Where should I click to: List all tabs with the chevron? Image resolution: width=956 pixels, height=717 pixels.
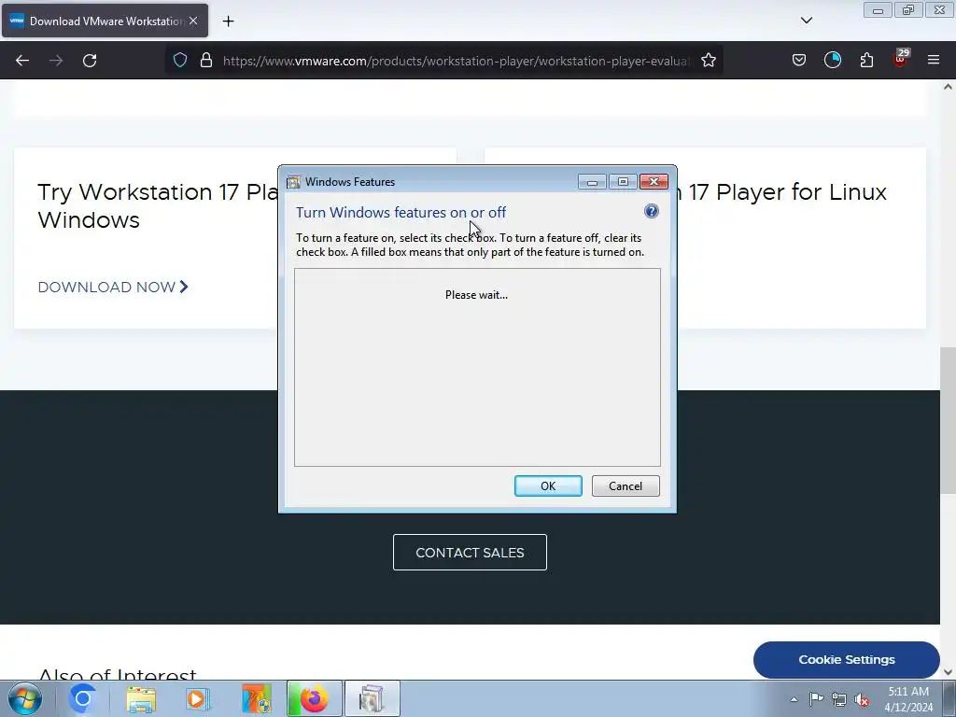(x=806, y=21)
